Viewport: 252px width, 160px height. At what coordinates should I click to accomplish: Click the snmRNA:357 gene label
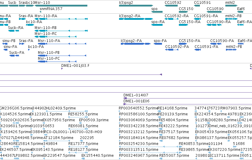(x=51, y=9)
